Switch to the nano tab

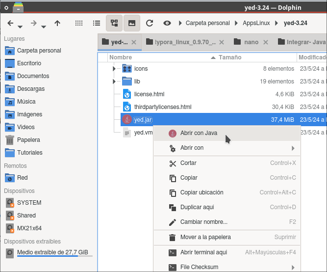click(x=251, y=42)
